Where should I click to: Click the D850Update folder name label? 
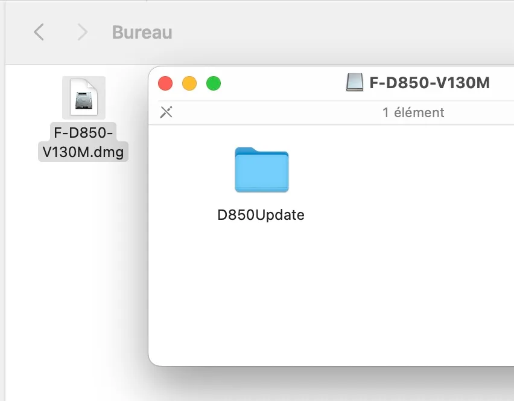261,215
